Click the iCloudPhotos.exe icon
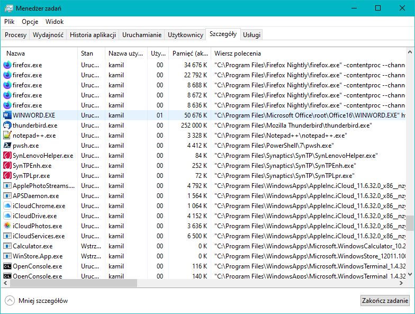This screenshot has height=314, width=415. 7,226
